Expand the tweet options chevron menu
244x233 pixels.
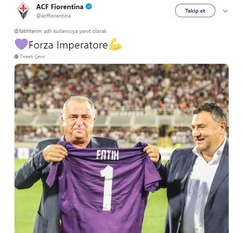click(225, 11)
